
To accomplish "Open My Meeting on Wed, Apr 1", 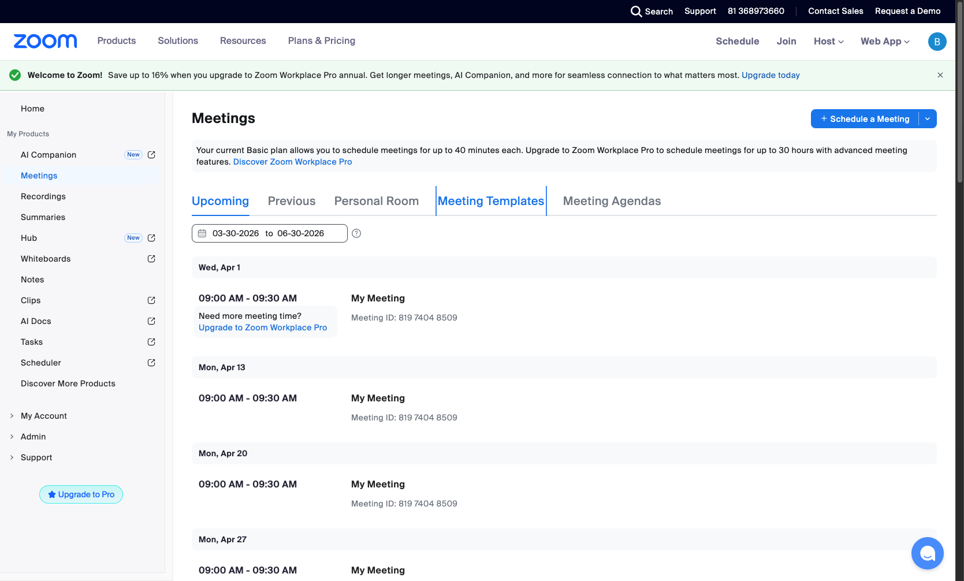I will [x=378, y=298].
